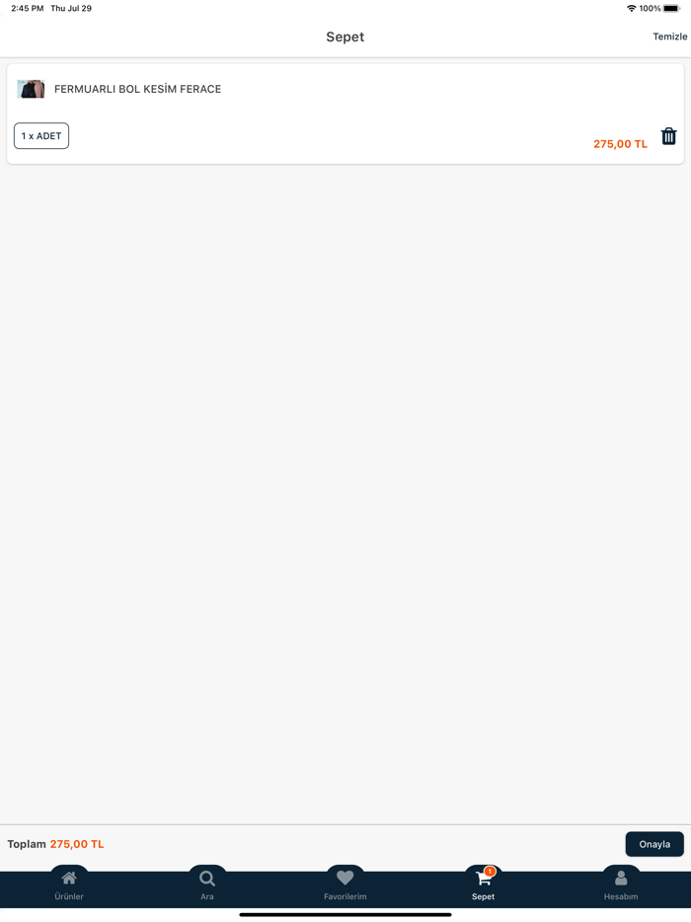Tap the Sepet page title
The height and width of the screenshot is (922, 691).
(x=345, y=38)
